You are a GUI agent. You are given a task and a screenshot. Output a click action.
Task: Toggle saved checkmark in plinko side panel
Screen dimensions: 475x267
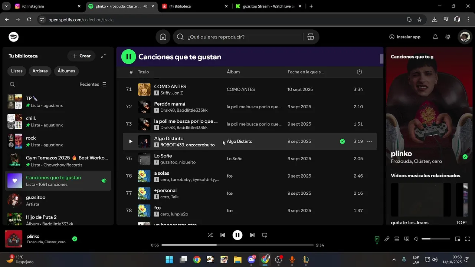point(465,157)
